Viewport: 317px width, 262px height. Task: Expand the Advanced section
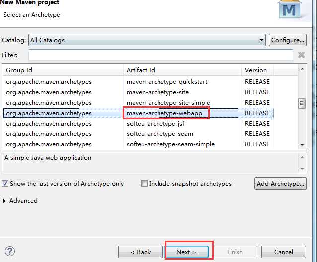pos(4,201)
